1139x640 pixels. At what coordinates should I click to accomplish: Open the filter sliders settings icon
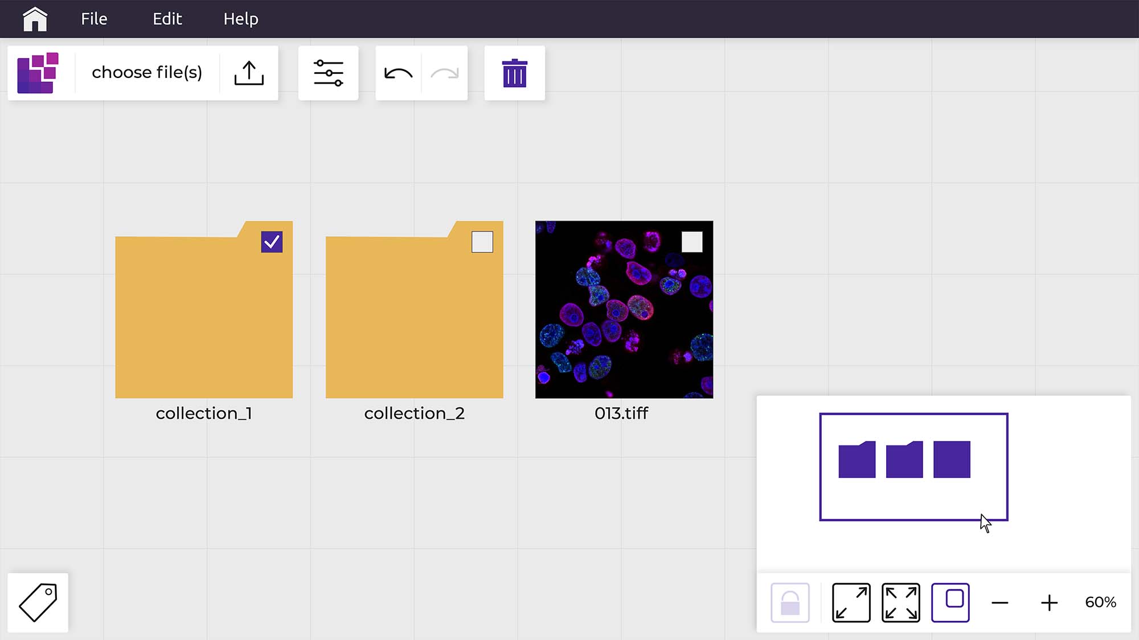tap(329, 73)
